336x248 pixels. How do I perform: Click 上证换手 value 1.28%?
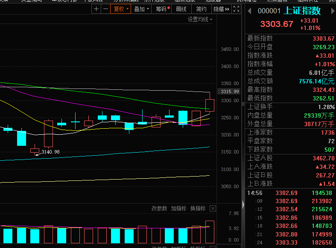pos(326,107)
